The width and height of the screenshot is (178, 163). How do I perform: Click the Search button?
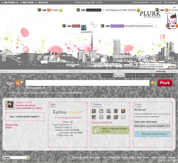(x=173, y=67)
